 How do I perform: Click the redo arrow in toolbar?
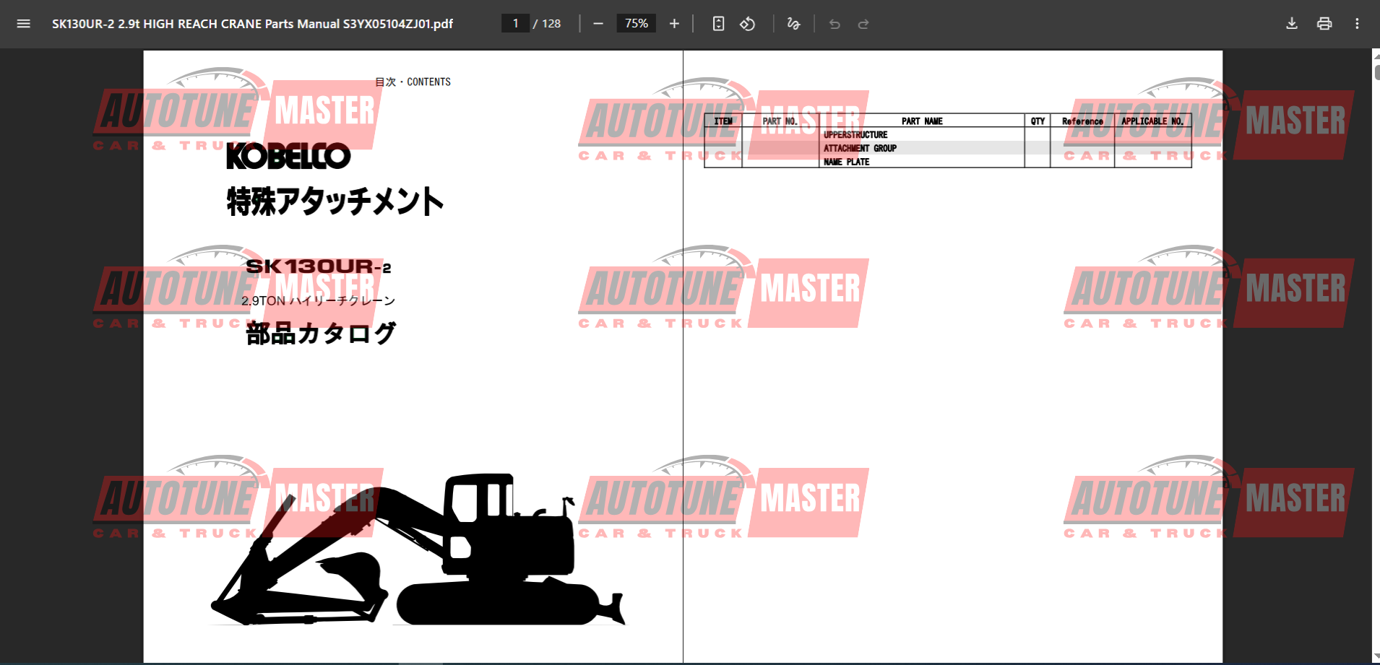(863, 24)
